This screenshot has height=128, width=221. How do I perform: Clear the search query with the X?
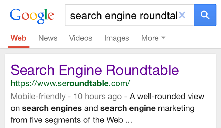point(182,15)
